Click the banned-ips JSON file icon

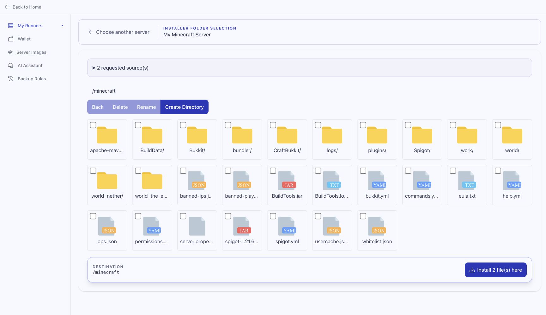[x=197, y=181]
